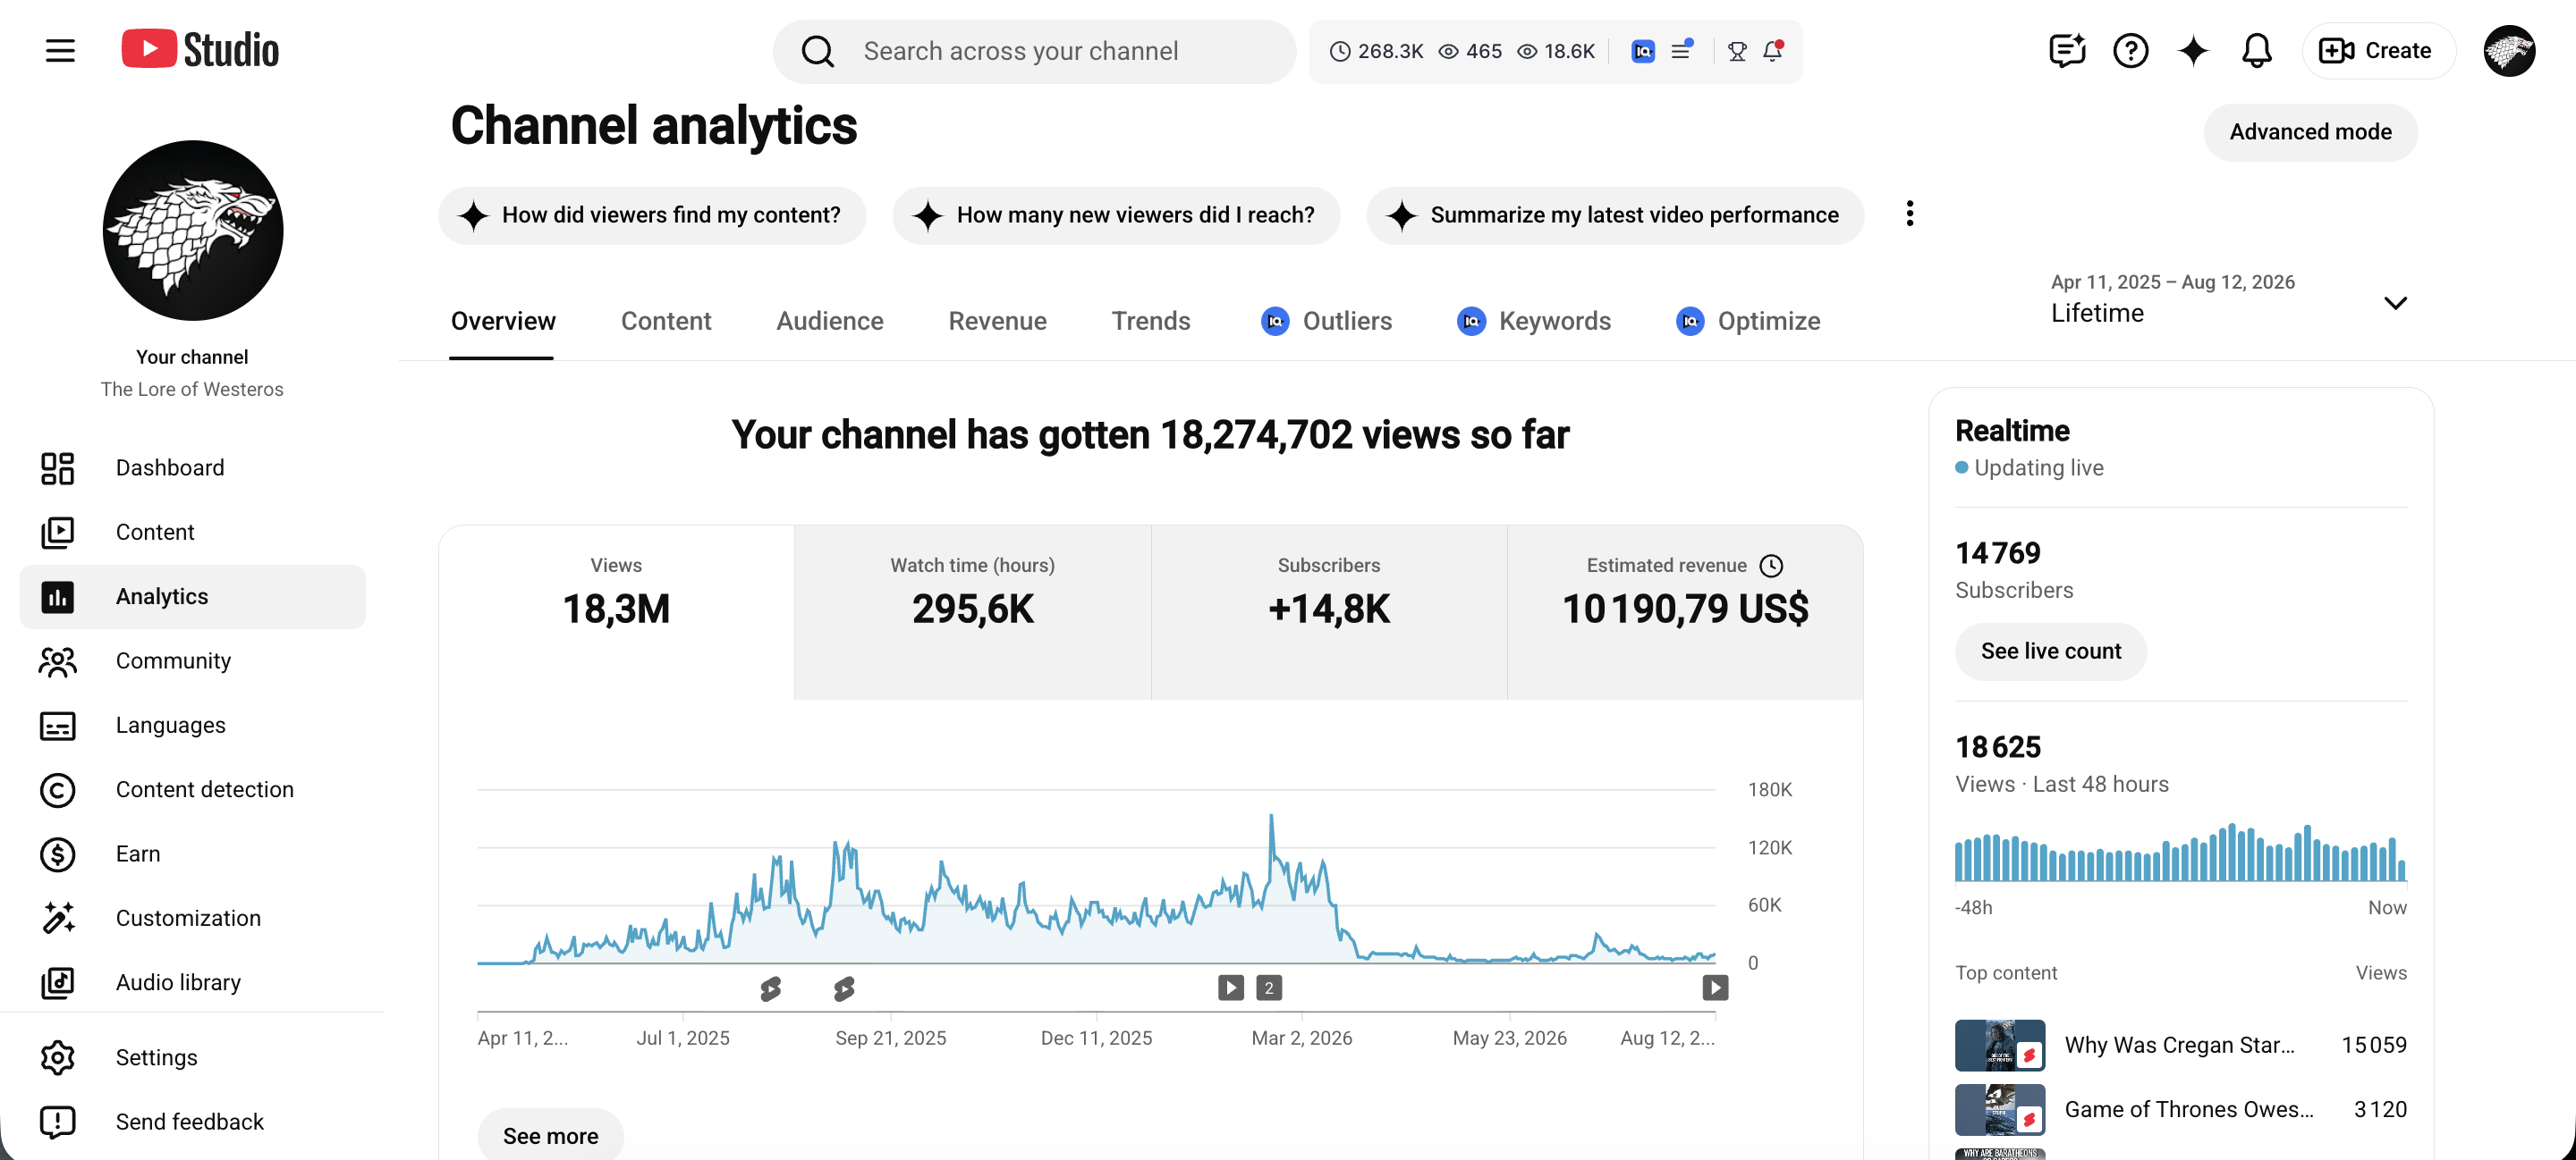Open the chat feedback icon with sparkle

tap(2067, 50)
